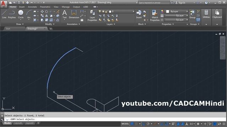Switch to the Layout1 tab
Image resolution: width=227 pixels, height=127 pixels.
18,123
